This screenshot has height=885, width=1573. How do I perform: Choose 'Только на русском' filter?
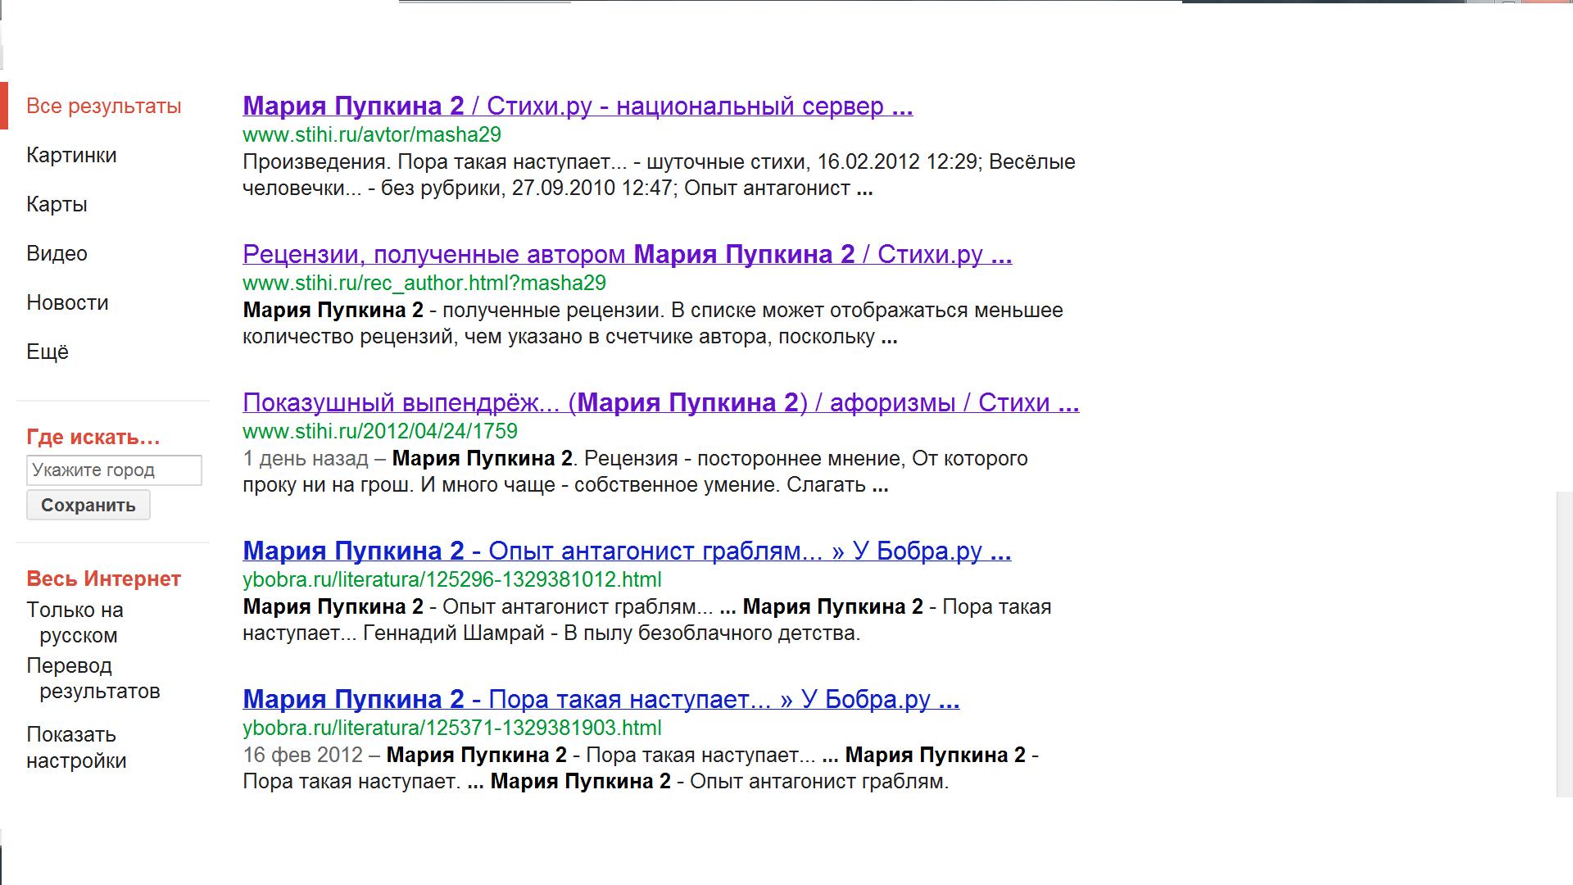pyautogui.click(x=75, y=623)
